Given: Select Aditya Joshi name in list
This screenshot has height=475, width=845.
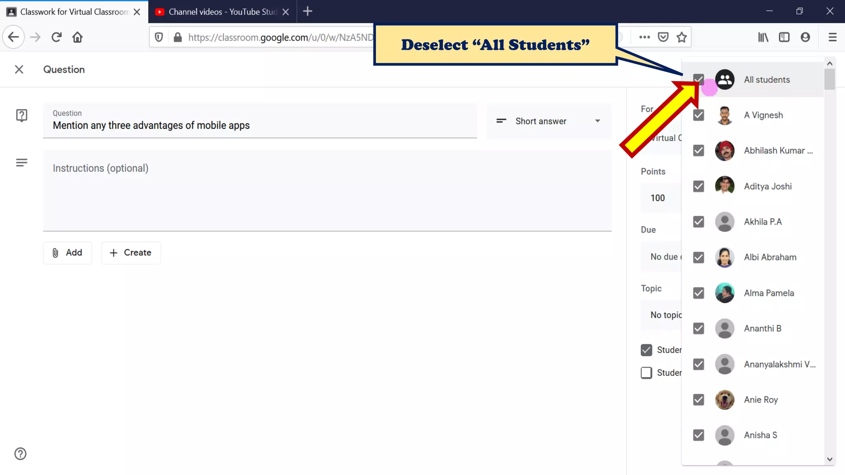Looking at the screenshot, I should (x=767, y=186).
